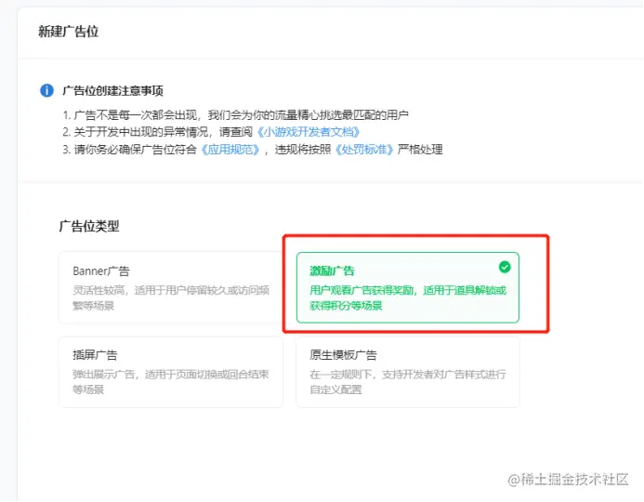Click the 广告位类型 section heading
The width and height of the screenshot is (644, 502).
[x=89, y=226]
